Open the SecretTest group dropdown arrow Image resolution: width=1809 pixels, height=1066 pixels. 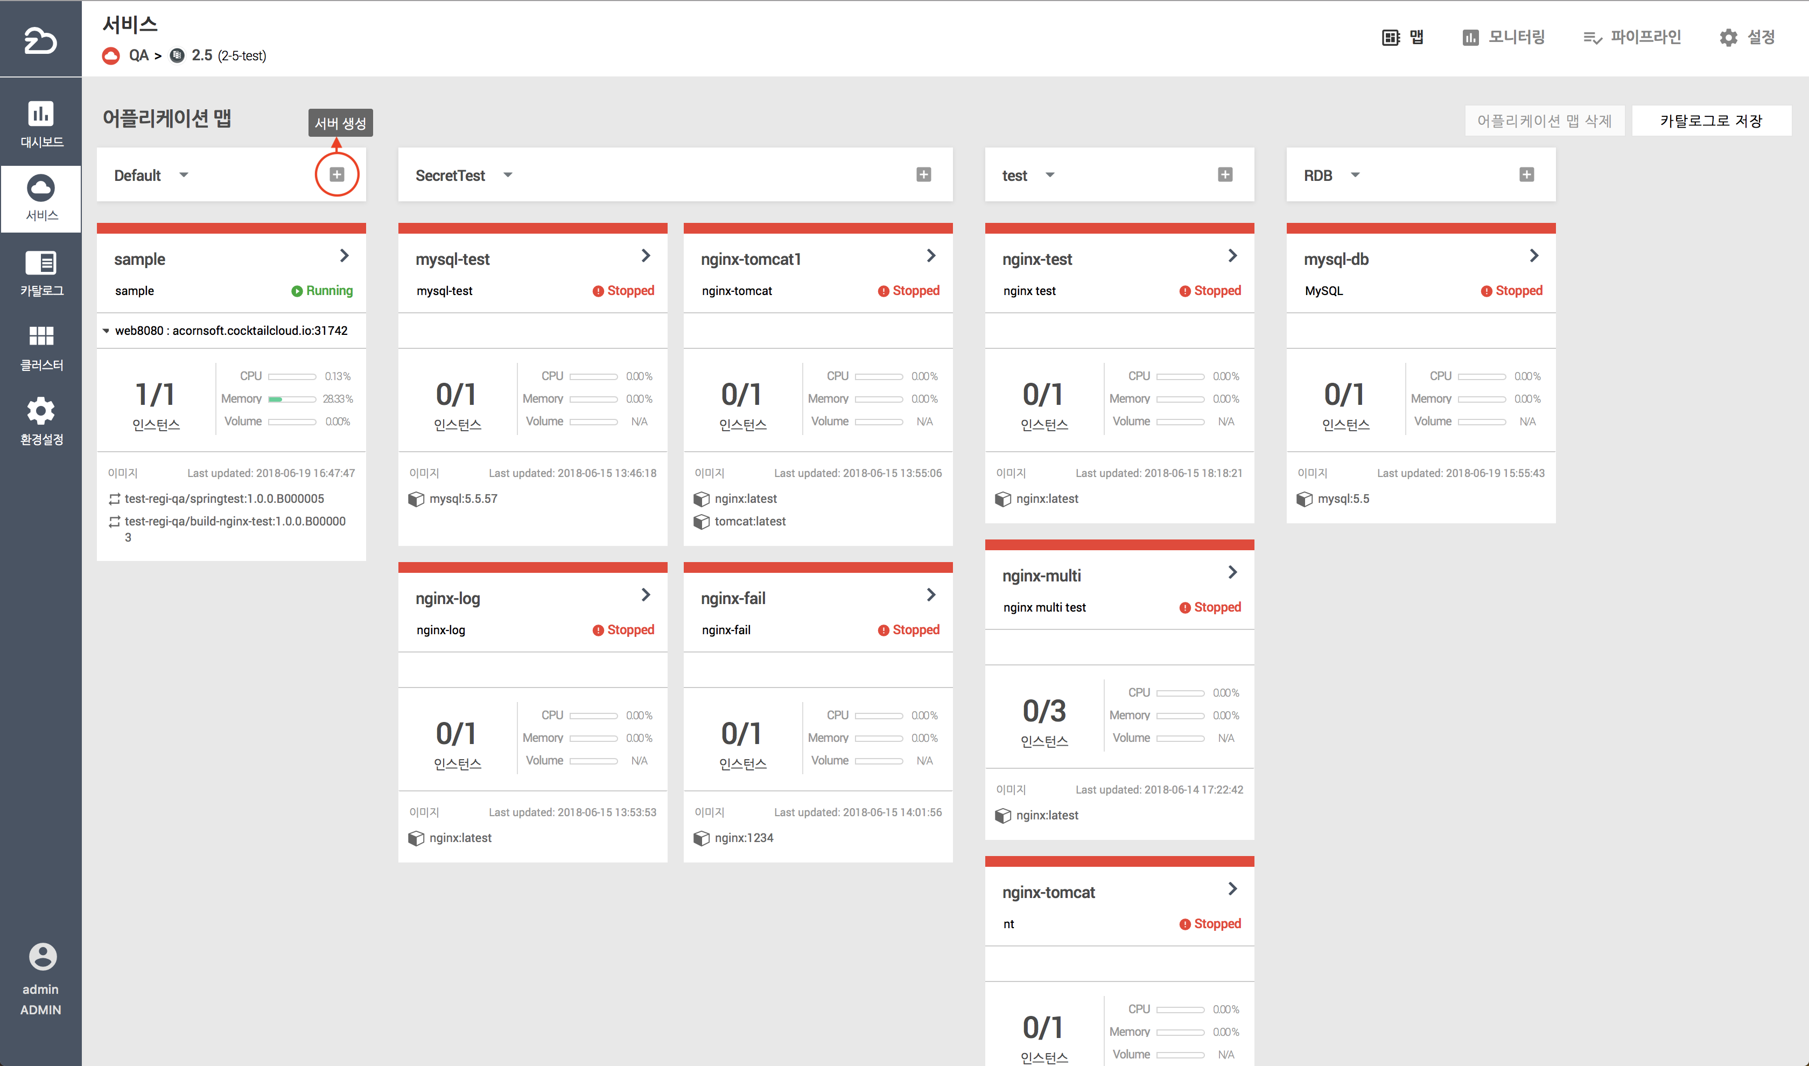508,176
